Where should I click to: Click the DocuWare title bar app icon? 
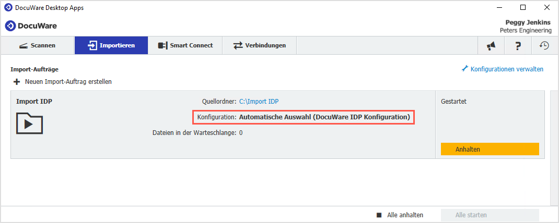[8, 8]
